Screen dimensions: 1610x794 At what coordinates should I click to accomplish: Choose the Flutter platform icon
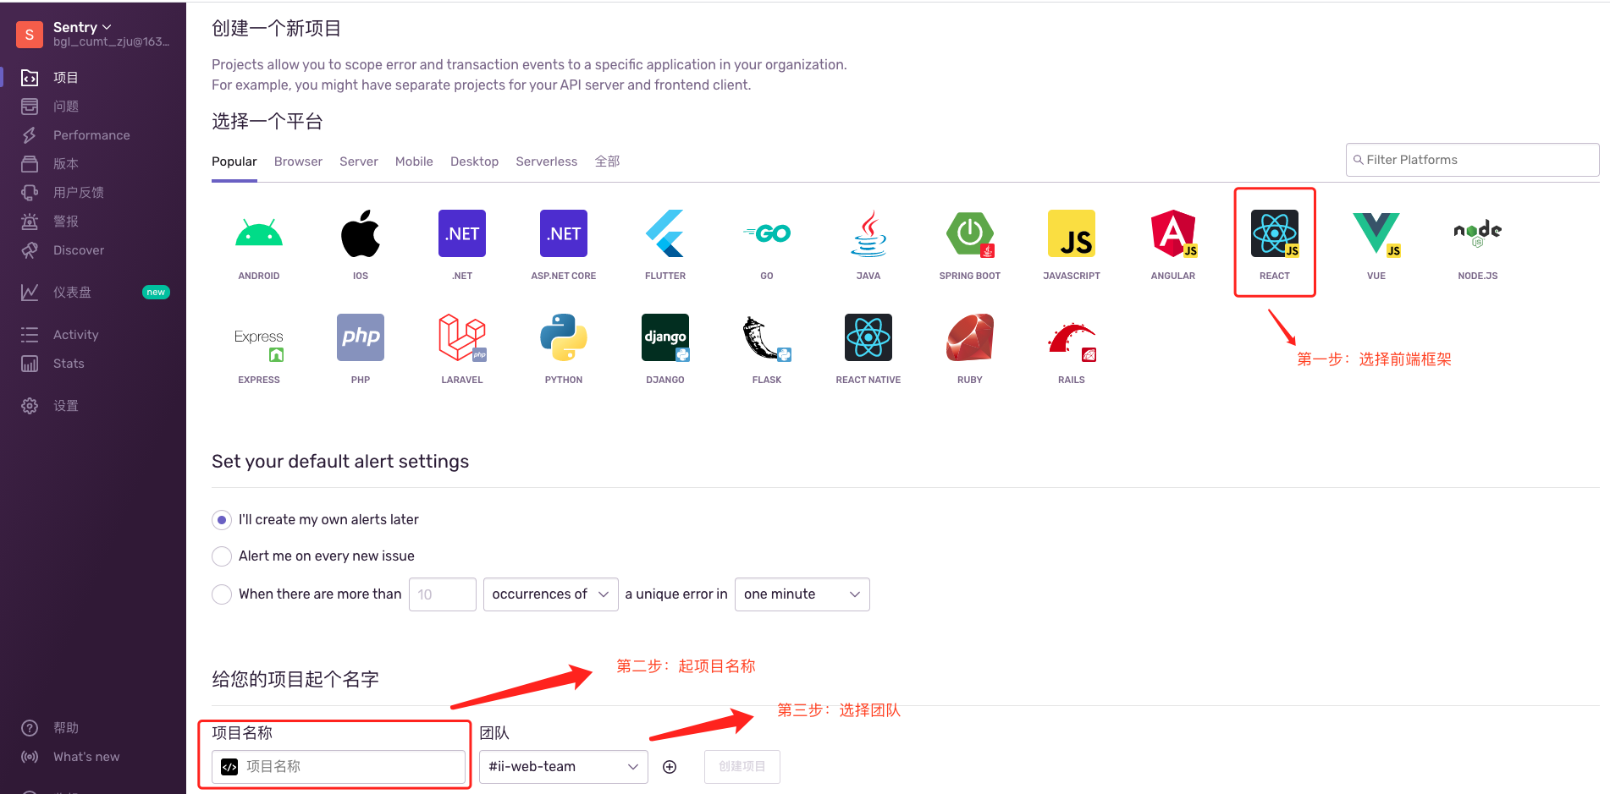(665, 233)
